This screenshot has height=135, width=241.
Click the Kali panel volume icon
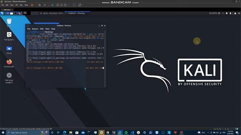[223, 13]
